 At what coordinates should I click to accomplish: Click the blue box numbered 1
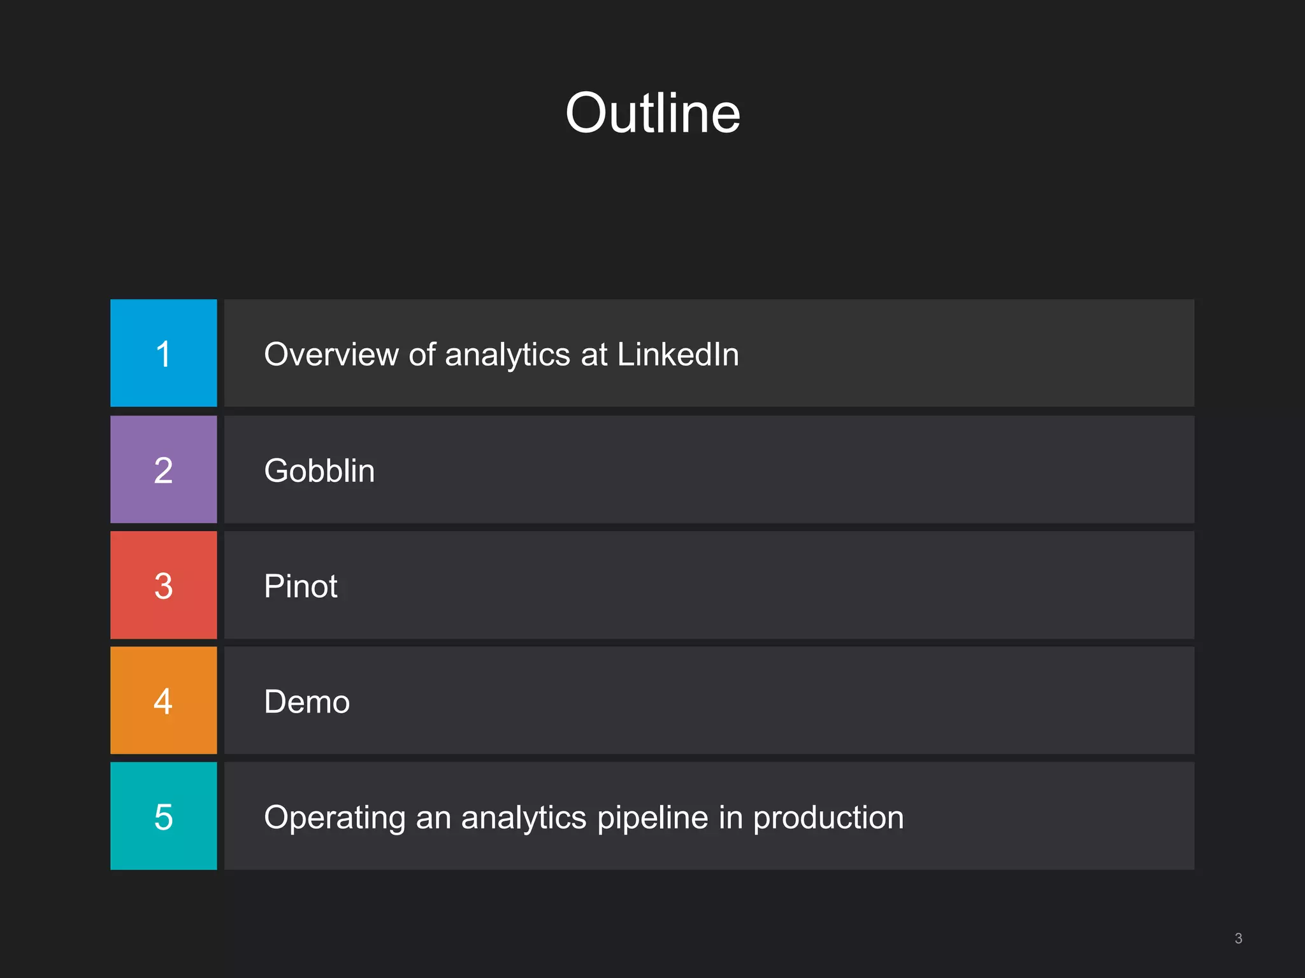point(163,353)
